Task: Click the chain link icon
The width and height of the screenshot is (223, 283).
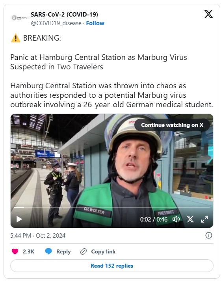Action: tap(84, 251)
